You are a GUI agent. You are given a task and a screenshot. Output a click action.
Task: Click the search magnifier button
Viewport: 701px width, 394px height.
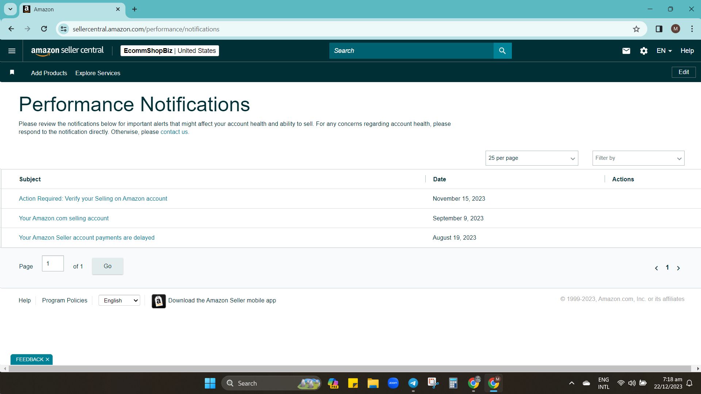click(502, 51)
